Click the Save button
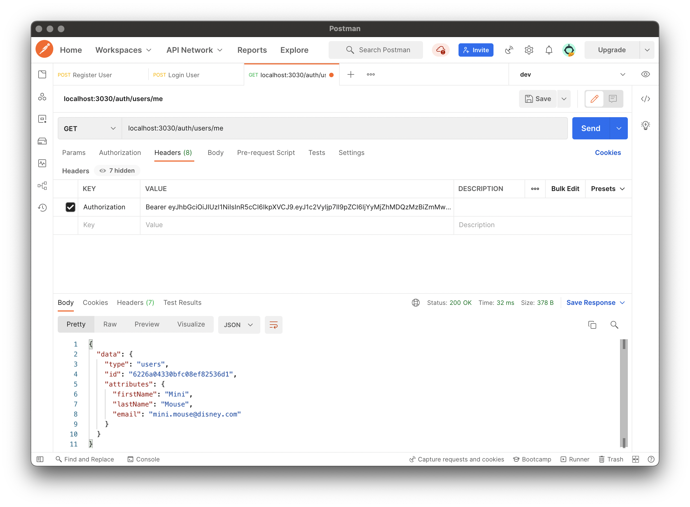The height and width of the screenshot is (507, 690). [x=538, y=99]
